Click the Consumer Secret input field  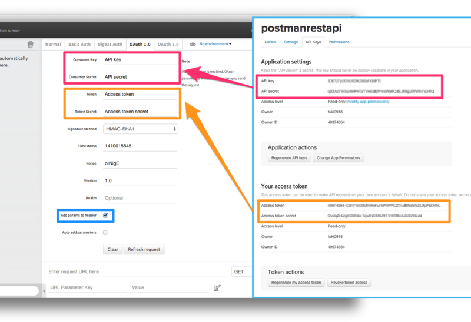coord(140,77)
